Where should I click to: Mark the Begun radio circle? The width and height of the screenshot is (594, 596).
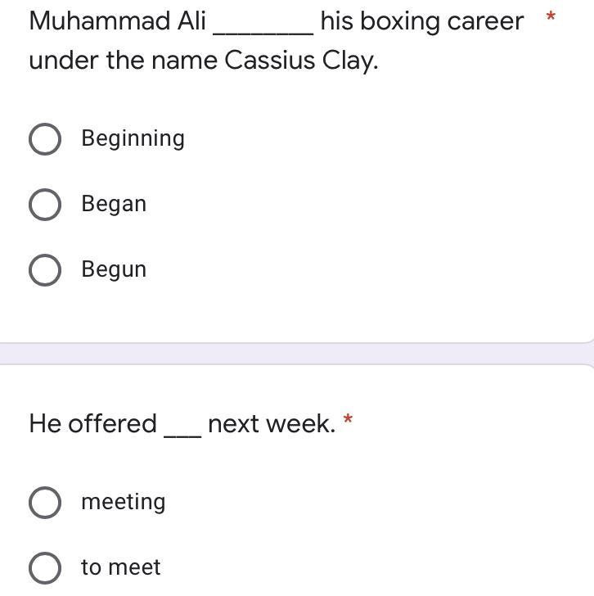tap(44, 270)
